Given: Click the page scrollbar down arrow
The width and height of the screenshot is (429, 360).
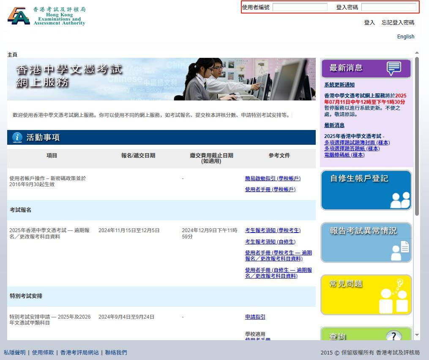Looking at the screenshot, I should point(417,335).
